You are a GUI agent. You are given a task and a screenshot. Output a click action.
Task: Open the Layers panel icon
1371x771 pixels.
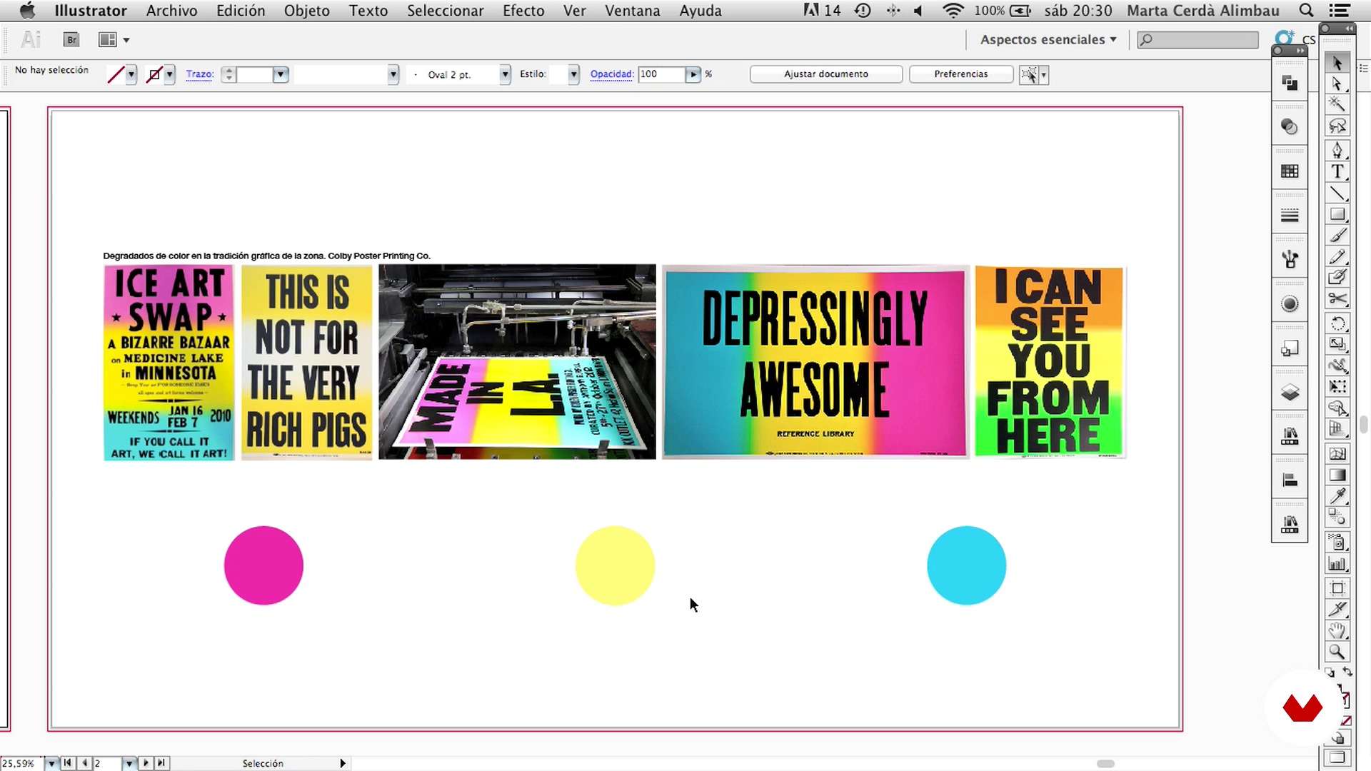point(1290,393)
